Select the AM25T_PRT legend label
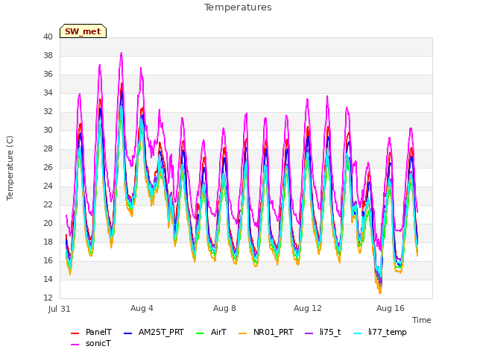This screenshot has width=477, height=358. (x=161, y=332)
